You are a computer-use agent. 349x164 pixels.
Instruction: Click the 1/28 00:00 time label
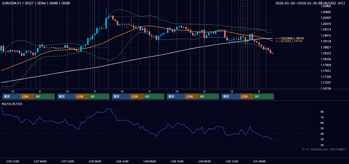[x=95, y=162]
